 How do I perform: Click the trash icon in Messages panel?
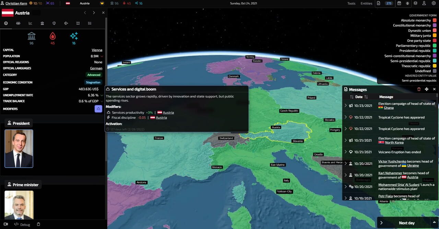[419, 89]
